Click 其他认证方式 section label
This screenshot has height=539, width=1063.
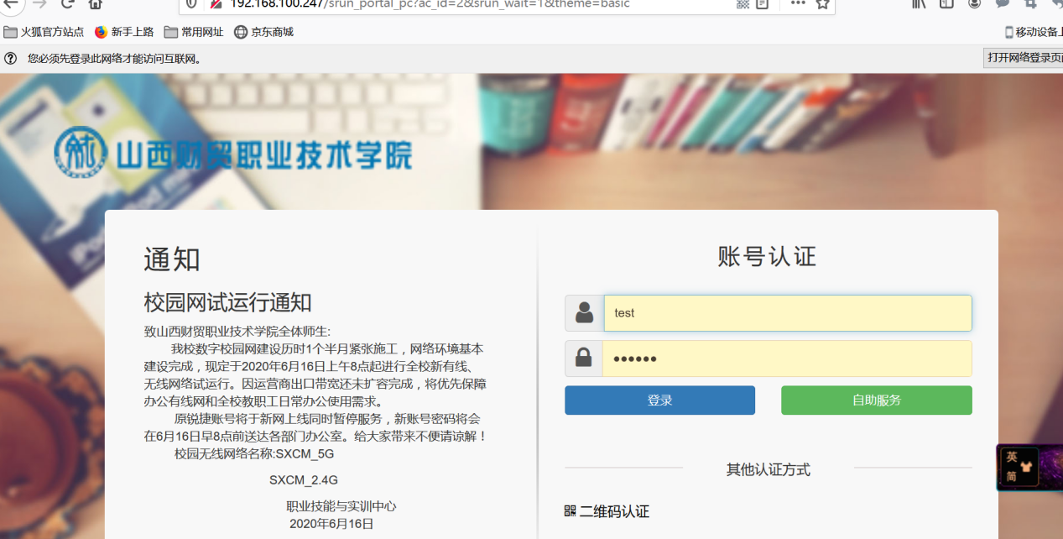point(769,469)
